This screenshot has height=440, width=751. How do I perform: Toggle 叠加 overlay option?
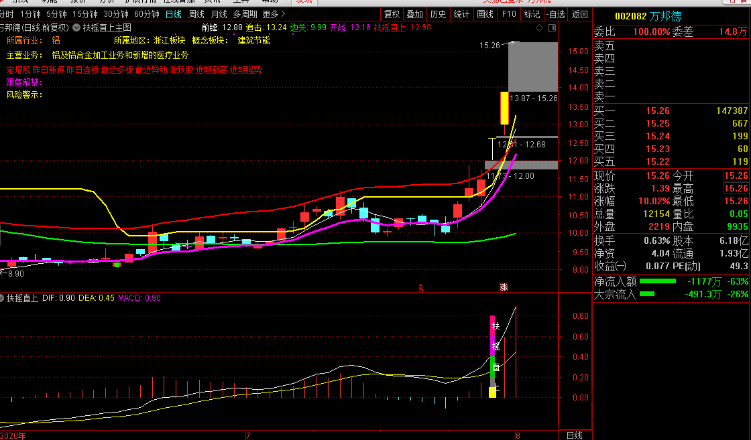pyautogui.click(x=415, y=14)
